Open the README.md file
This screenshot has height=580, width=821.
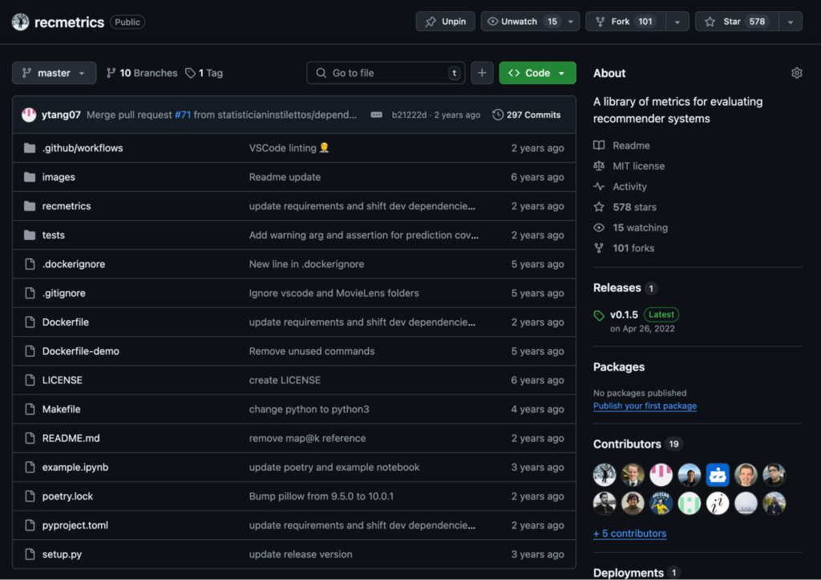[71, 438]
